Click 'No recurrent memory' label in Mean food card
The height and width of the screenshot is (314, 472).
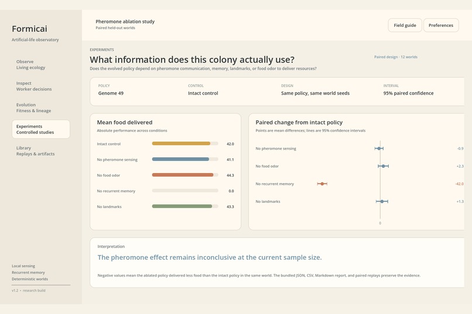116,191
